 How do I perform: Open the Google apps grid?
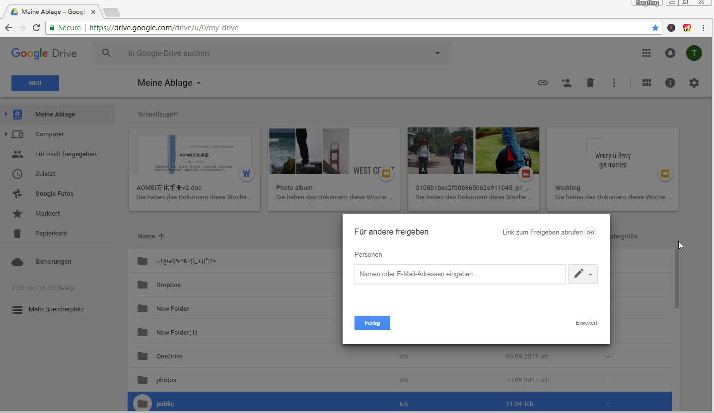(646, 53)
